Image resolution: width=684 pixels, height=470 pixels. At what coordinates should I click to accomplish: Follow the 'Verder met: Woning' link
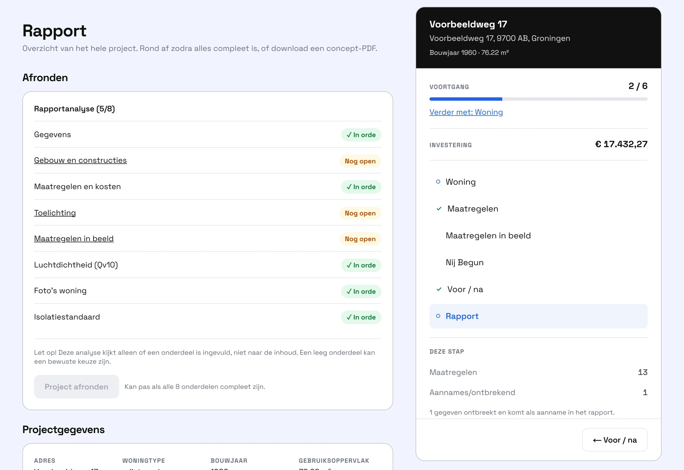click(466, 112)
